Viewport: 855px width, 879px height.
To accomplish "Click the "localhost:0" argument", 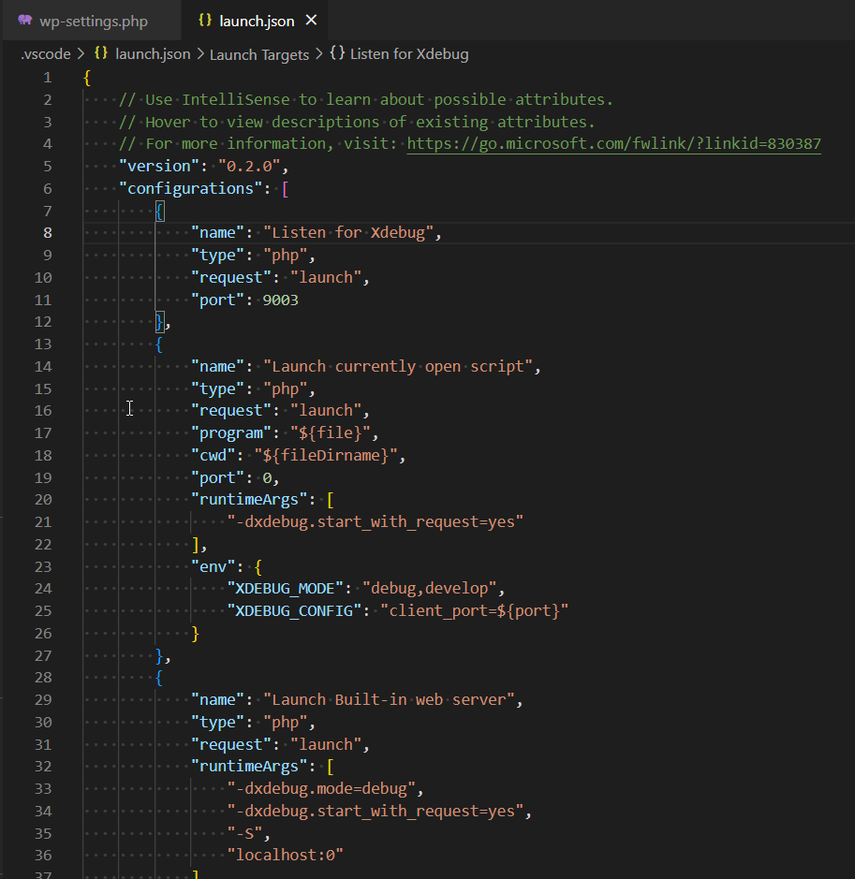I will pos(285,856).
